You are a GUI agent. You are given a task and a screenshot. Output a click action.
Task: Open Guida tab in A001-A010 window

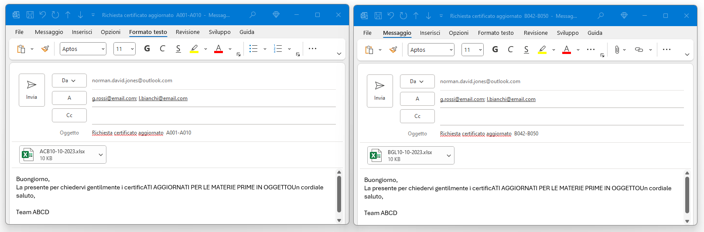coord(247,32)
